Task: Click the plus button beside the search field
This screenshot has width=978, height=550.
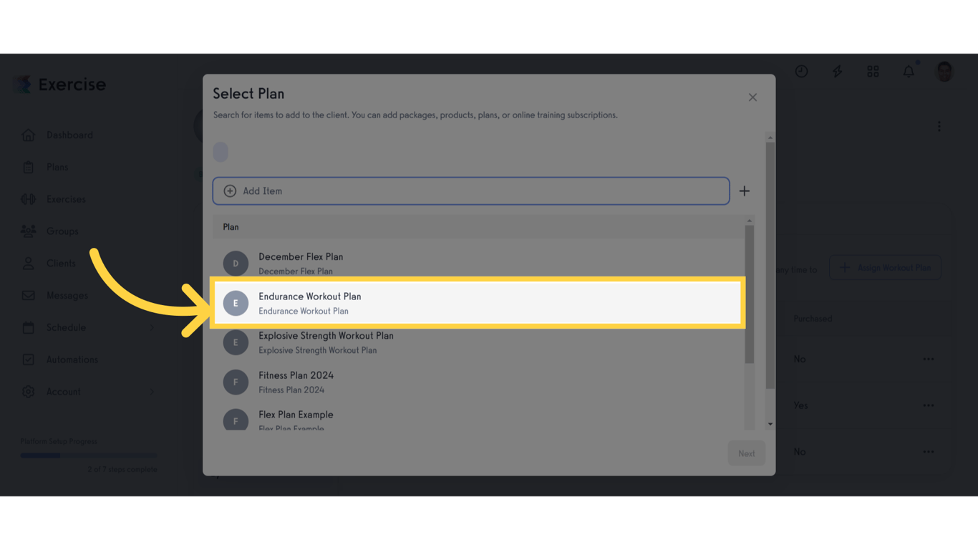Action: [744, 191]
